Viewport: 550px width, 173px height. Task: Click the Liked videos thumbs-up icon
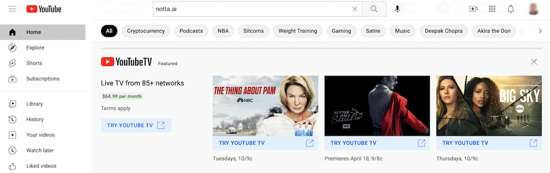[12, 166]
